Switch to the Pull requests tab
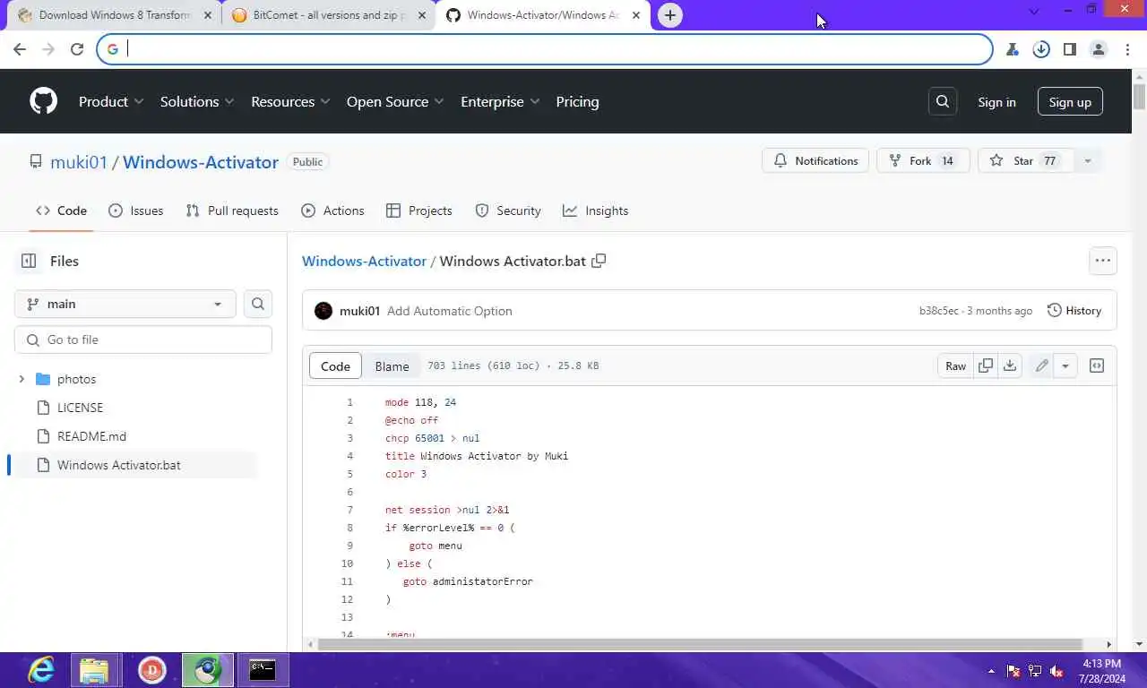This screenshot has height=688, width=1147. click(x=232, y=211)
